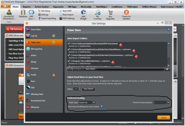Open Site Setup in the ribbon

click(x=44, y=11)
